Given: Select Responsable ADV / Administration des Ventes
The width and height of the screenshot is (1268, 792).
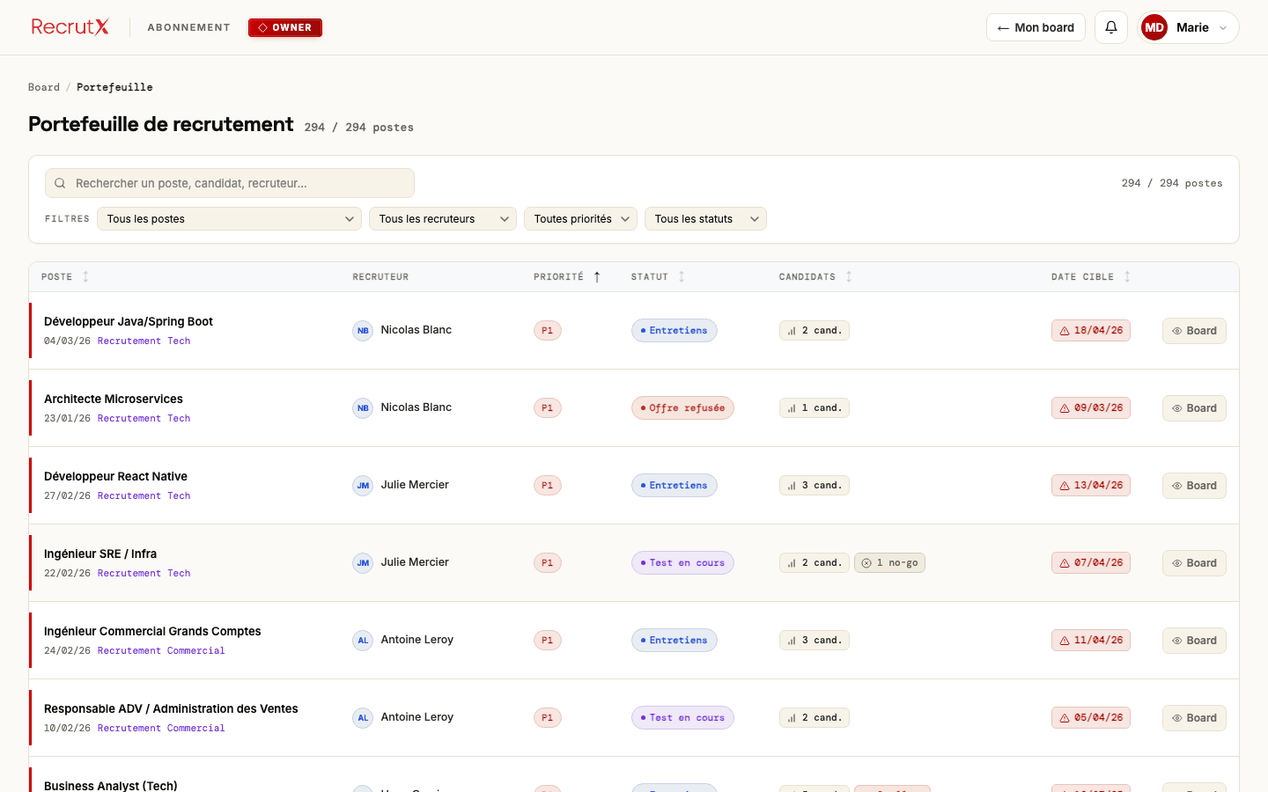Looking at the screenshot, I should coord(171,709).
